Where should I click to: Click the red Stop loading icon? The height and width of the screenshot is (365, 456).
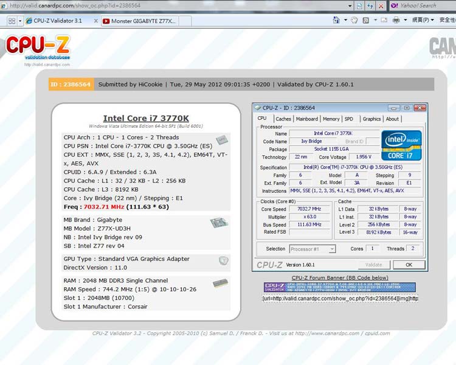click(381, 5)
